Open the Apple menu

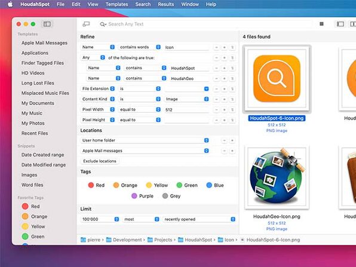[x=10, y=4]
